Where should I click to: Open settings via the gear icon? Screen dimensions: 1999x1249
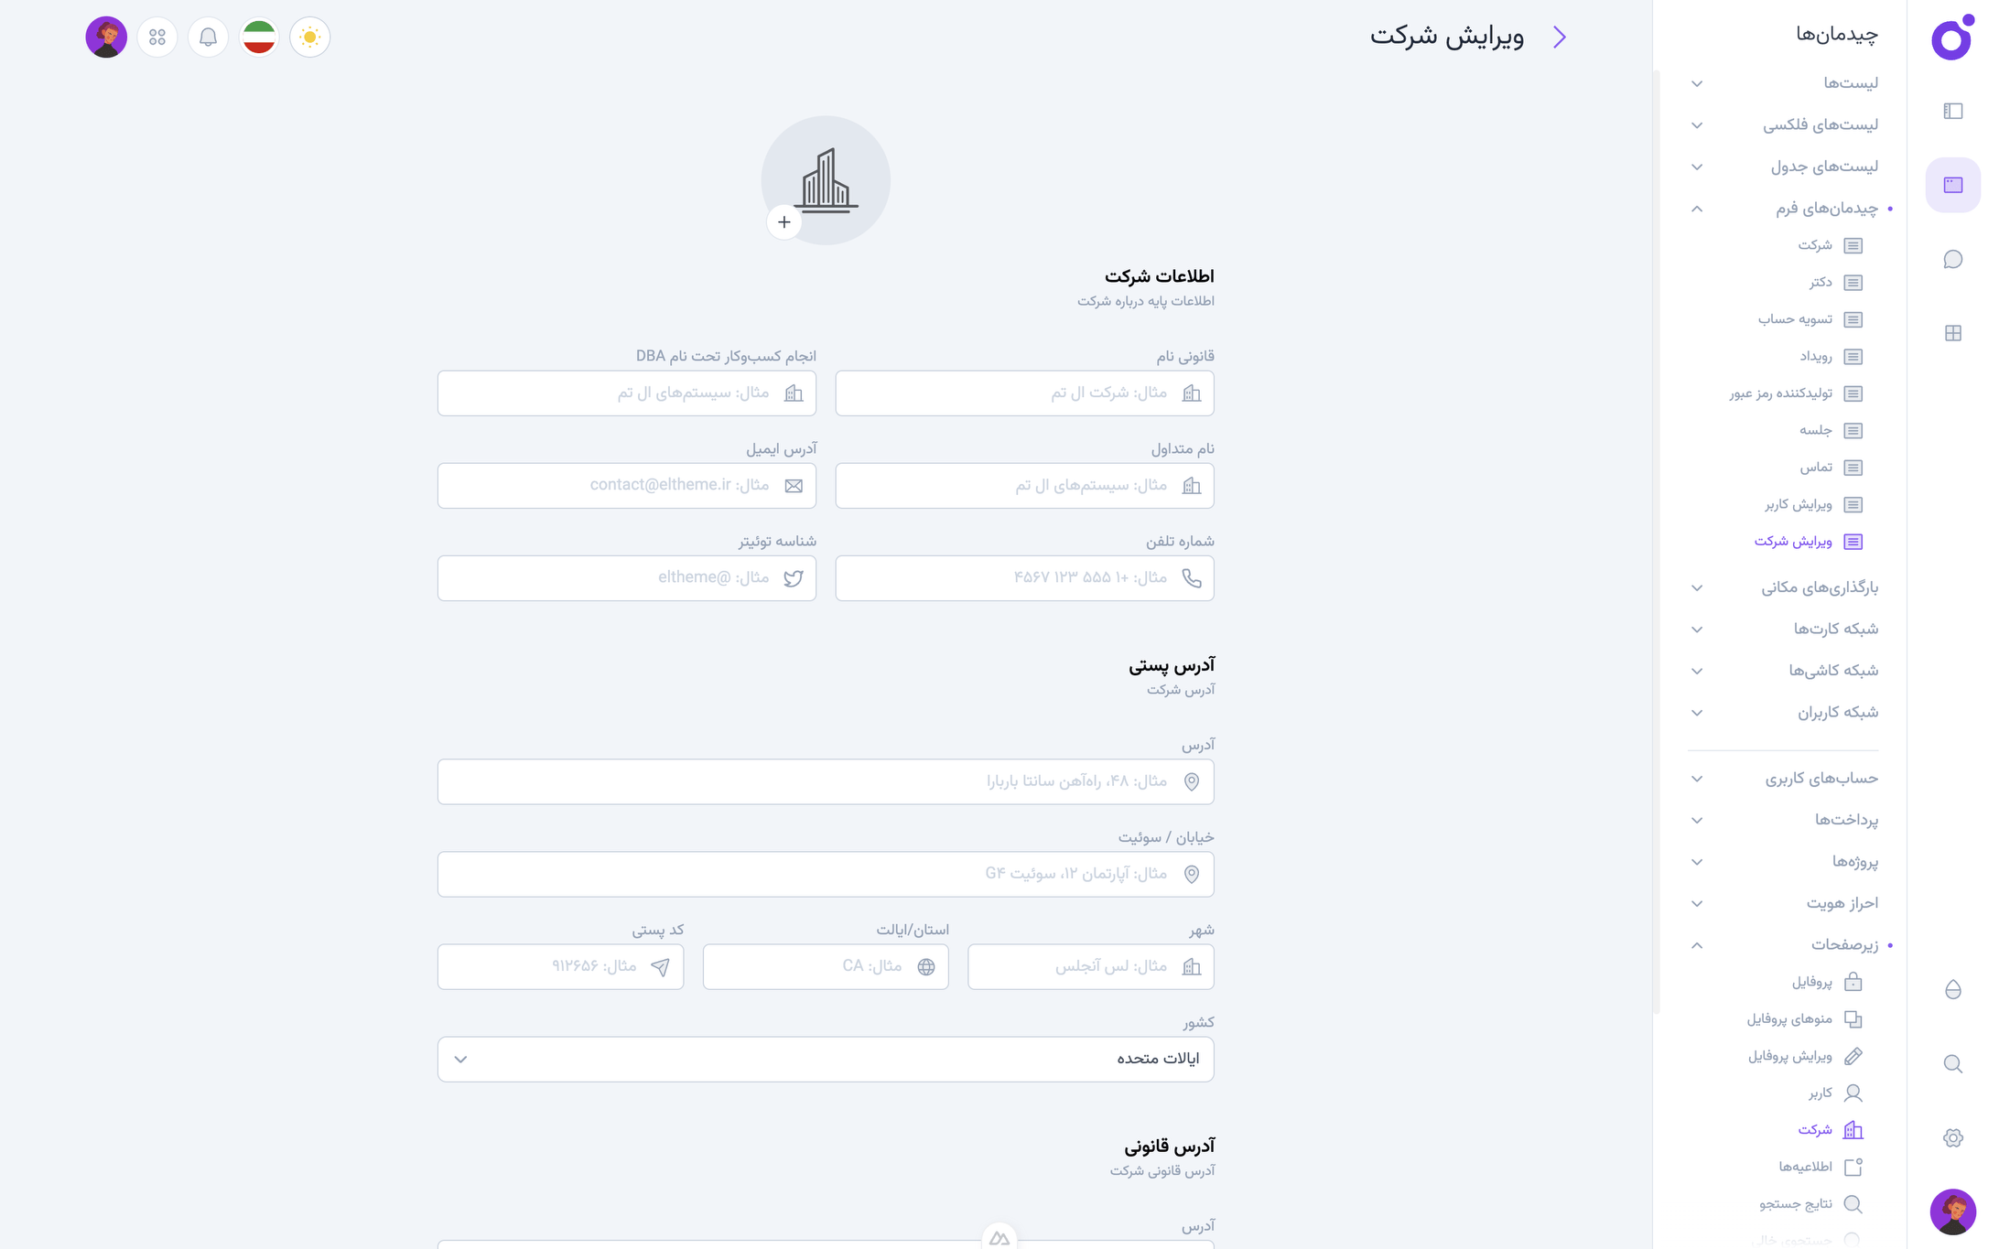pyautogui.click(x=1951, y=1137)
